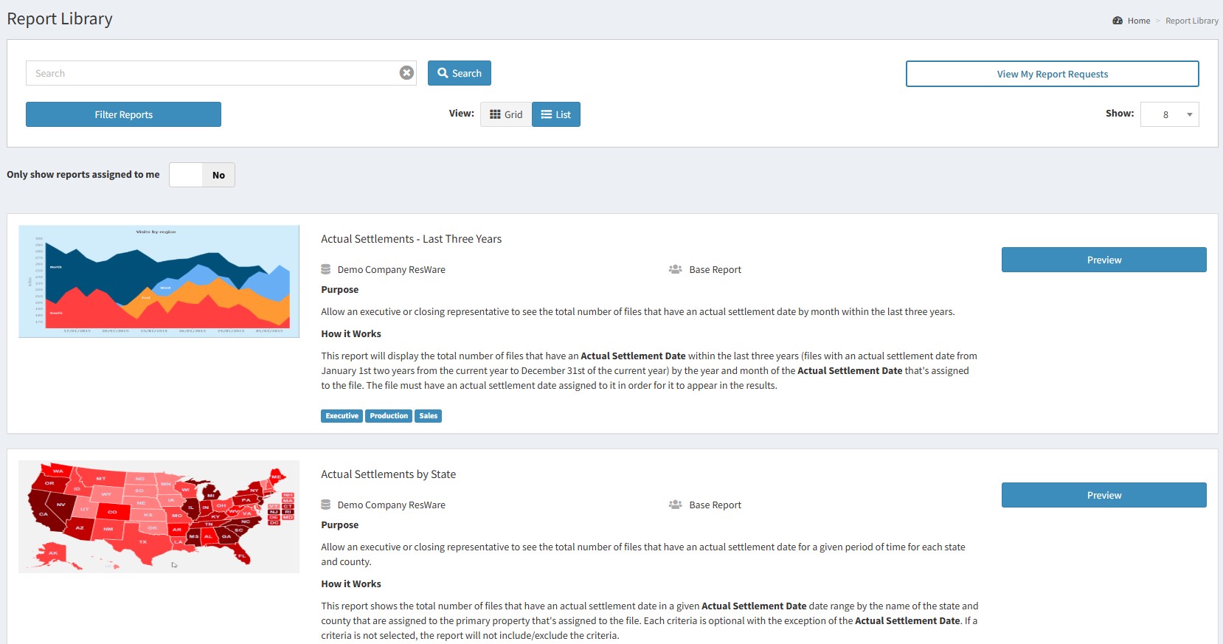Click database icon in Actual Settlements by State
The image size is (1223, 644).
[326, 505]
